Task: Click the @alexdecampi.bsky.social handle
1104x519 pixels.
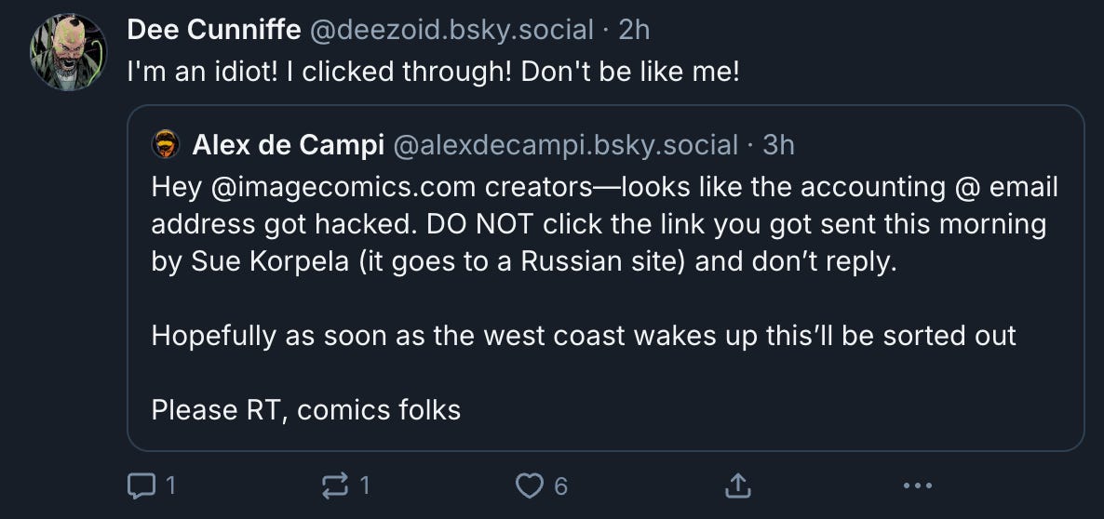Action: point(566,145)
